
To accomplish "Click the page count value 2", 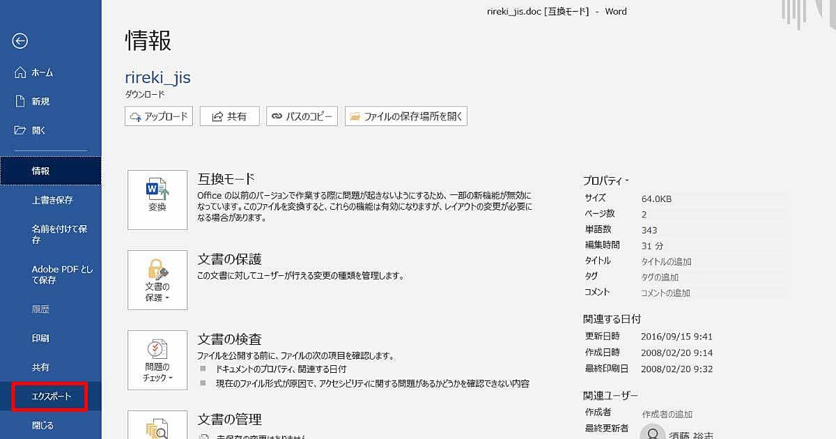I will (644, 214).
